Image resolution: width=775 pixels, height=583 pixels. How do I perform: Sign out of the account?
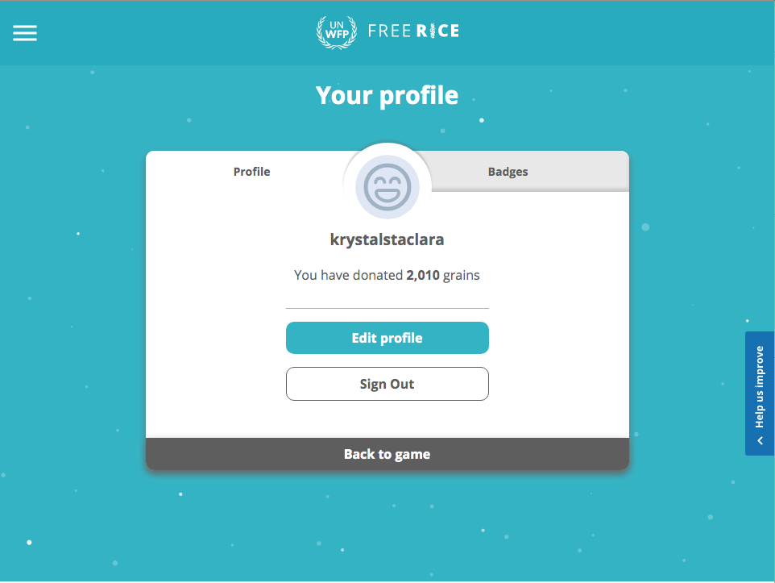click(x=387, y=384)
